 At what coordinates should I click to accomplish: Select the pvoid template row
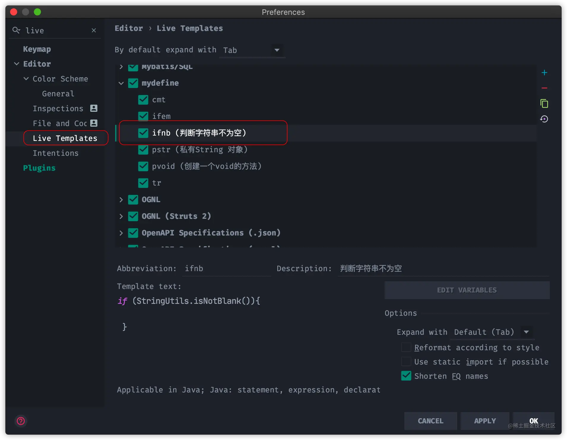pos(326,166)
